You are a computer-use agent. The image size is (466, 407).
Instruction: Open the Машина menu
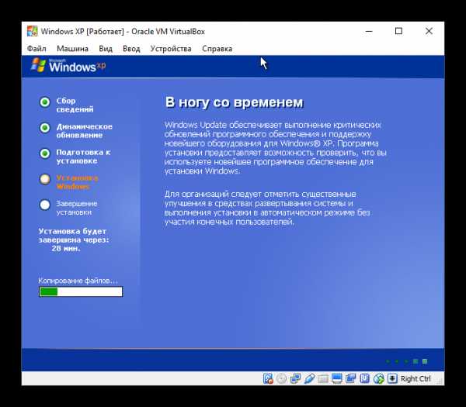[x=72, y=49]
